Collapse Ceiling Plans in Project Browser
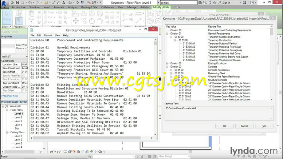This screenshot has width=283, height=159. point(7,132)
